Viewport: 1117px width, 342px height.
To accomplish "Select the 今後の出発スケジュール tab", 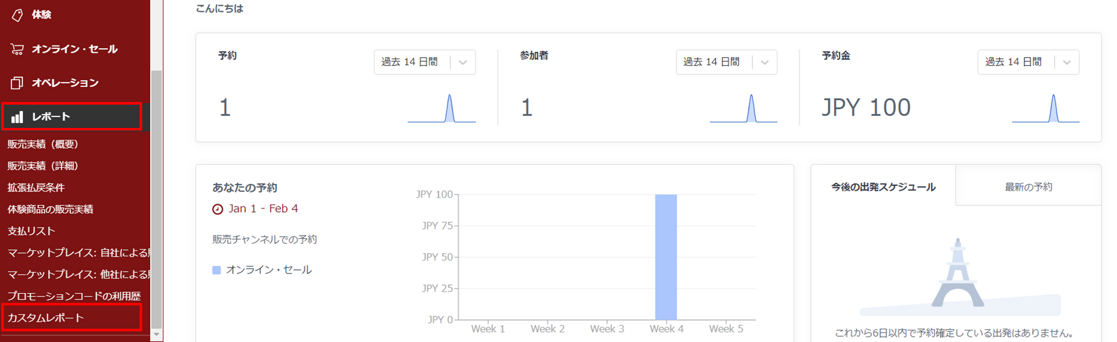I will point(883,187).
